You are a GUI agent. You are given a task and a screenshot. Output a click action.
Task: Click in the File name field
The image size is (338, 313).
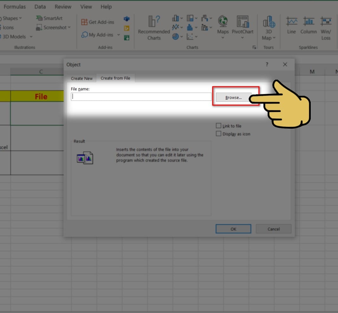click(x=141, y=97)
